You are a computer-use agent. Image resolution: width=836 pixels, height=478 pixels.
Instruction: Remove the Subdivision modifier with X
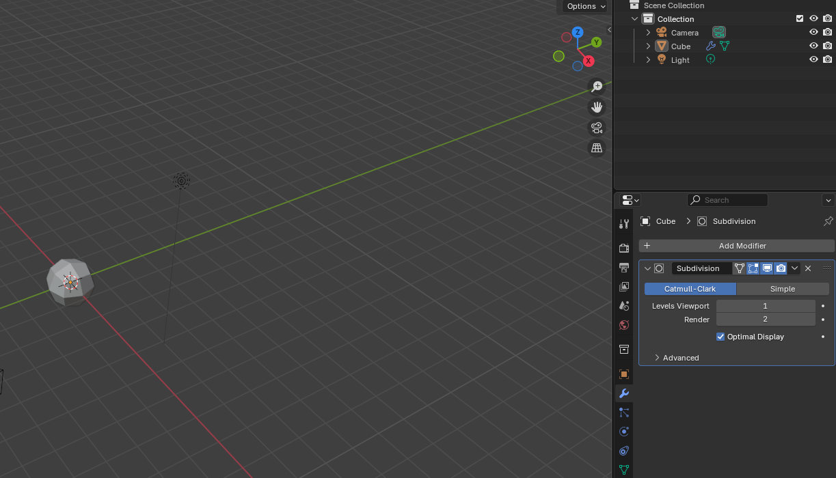[808, 268]
